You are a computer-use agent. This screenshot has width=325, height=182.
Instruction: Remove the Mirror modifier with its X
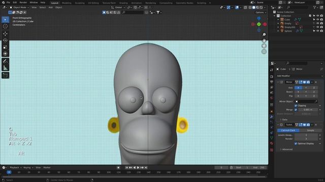click(x=316, y=82)
